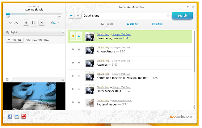Switch to the 118 artists tab
Image resolution: width=202 pixels, height=128 pixels.
tap(157, 24)
